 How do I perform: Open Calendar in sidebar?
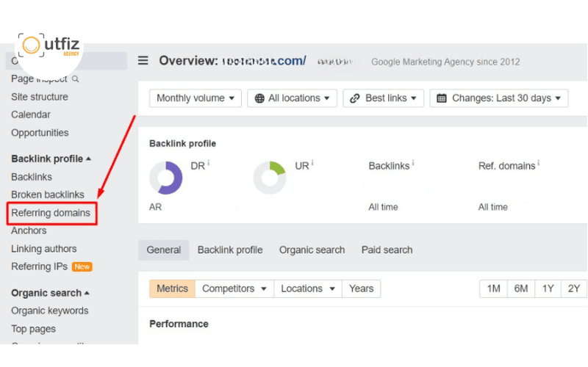point(31,115)
